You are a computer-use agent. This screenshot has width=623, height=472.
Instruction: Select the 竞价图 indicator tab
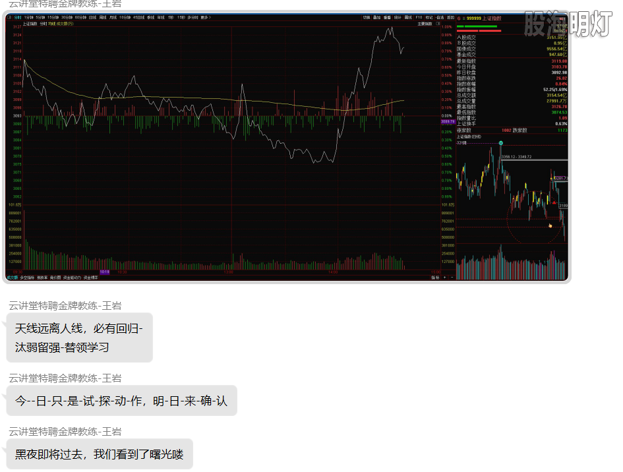click(55, 278)
